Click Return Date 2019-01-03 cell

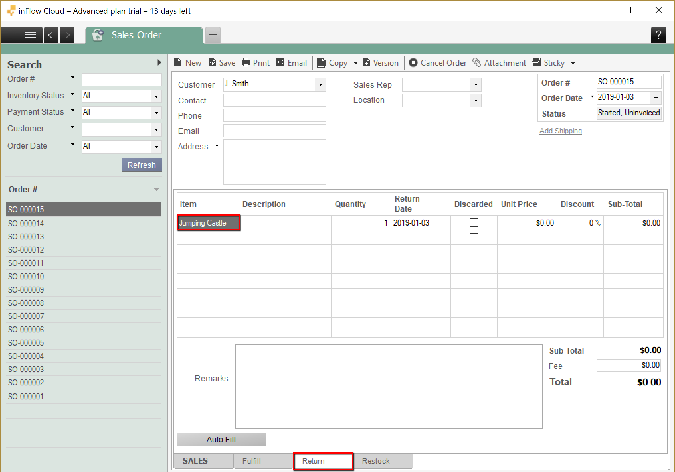[421, 223]
